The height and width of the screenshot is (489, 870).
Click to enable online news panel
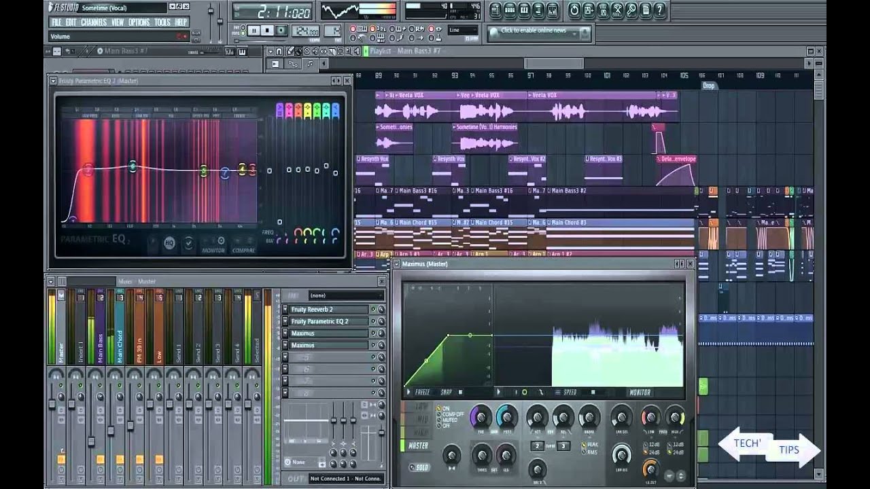(x=539, y=32)
